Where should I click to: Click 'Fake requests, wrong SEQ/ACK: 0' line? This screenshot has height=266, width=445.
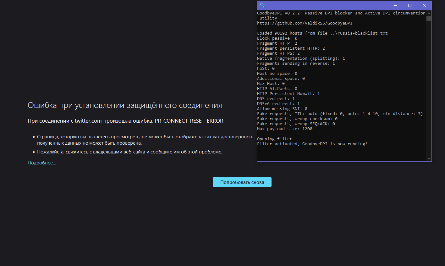click(296, 124)
